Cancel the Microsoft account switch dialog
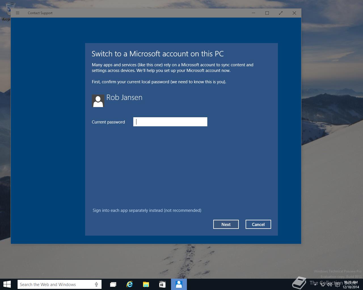The width and height of the screenshot is (363, 290). [258, 224]
